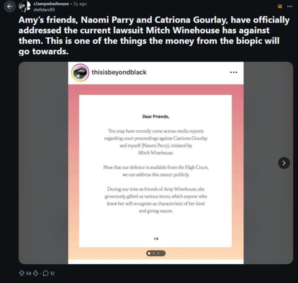The width and height of the screenshot is (298, 283).
Task: Click the thisisbeyondblack eye profile picture
Action: (x=80, y=72)
